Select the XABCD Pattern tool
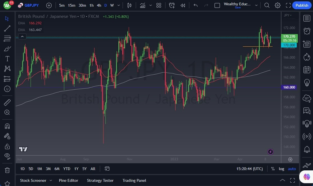313x186 pixels. pos(7,68)
